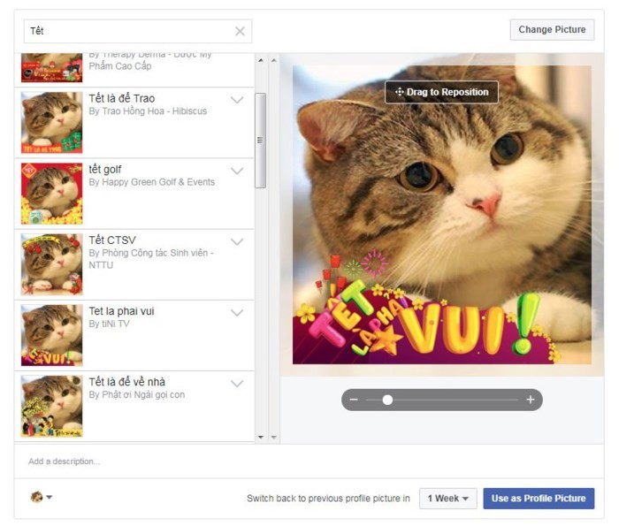Open the 1 Week duration dropdown

(448, 499)
